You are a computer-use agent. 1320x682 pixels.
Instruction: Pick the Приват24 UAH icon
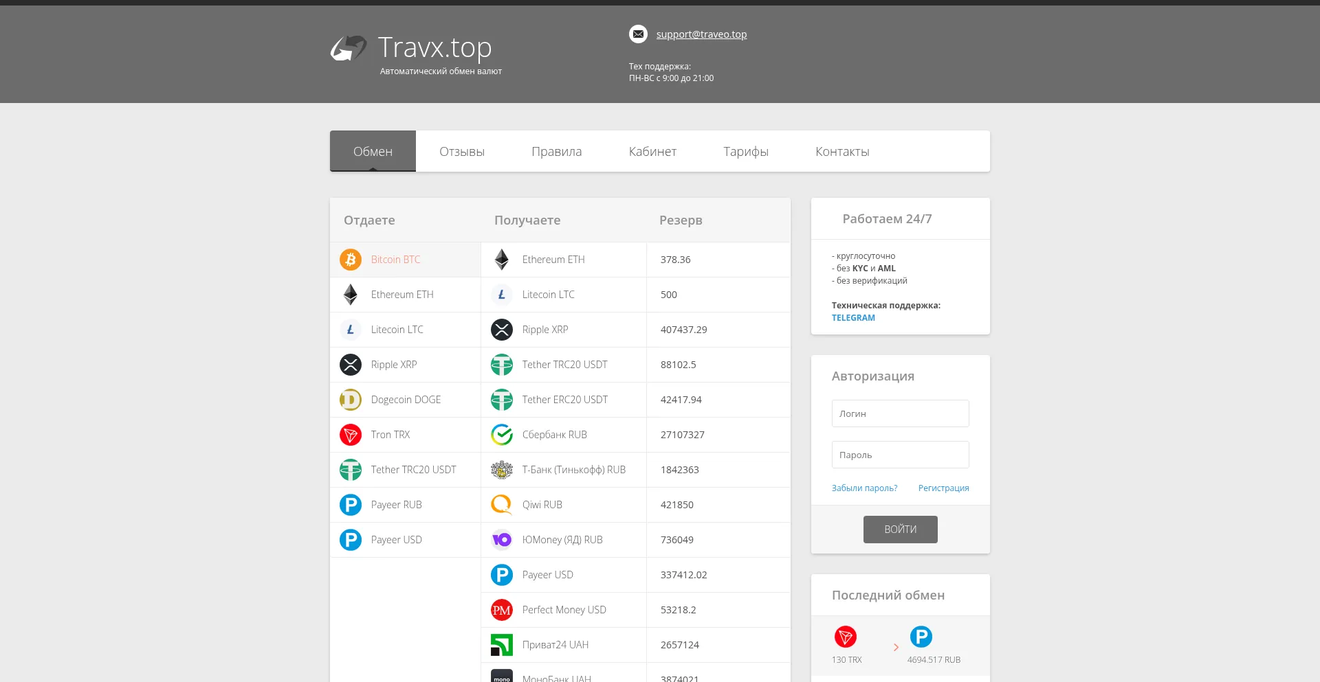click(x=502, y=645)
